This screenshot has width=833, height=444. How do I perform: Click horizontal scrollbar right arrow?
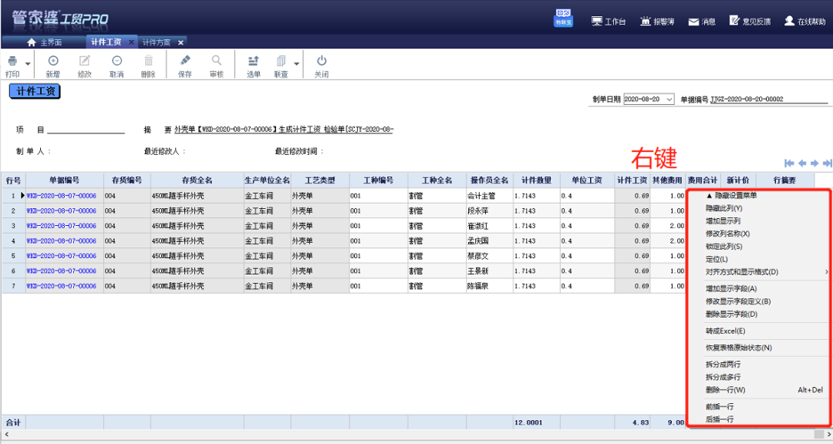[x=828, y=435]
